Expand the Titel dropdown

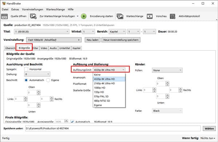coord(41,32)
